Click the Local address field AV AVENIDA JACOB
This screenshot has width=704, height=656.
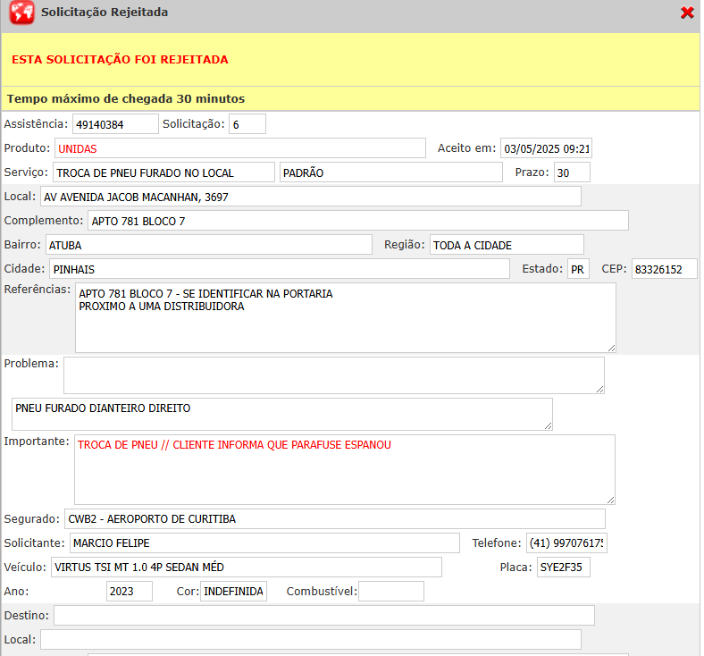311,197
